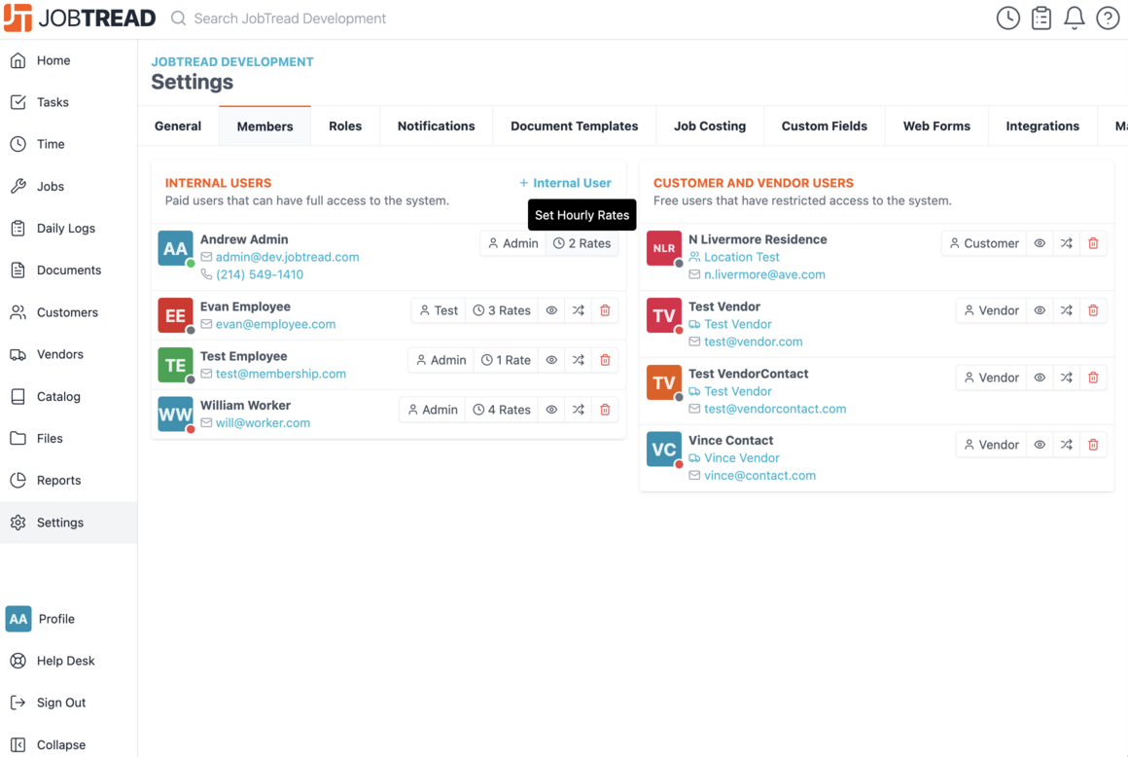The height and width of the screenshot is (757, 1128).
Task: Click shuffle icon for William Worker
Action: click(x=579, y=410)
